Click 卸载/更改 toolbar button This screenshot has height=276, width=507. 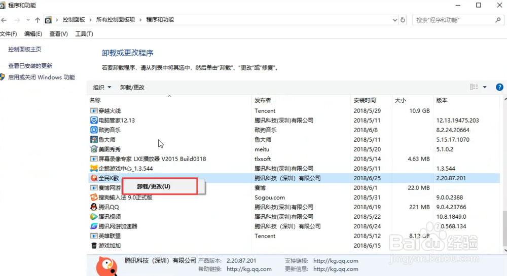point(132,87)
